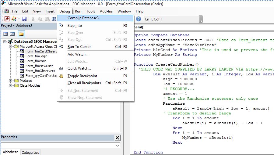Open the toolbar options dropdown after Ln 1, Col 1
The height and width of the screenshot is (155, 274).
(201, 19)
